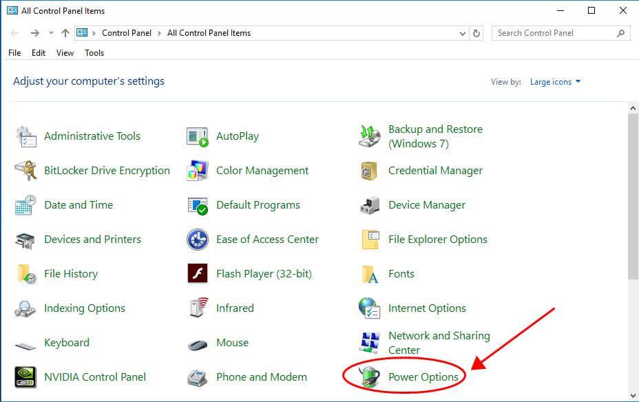Open File Explorer Options link
Image resolution: width=639 pixels, height=402 pixels.
tap(438, 240)
